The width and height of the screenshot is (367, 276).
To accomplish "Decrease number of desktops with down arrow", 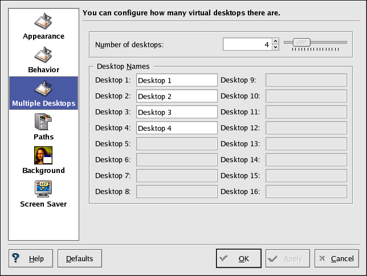I will point(276,47).
